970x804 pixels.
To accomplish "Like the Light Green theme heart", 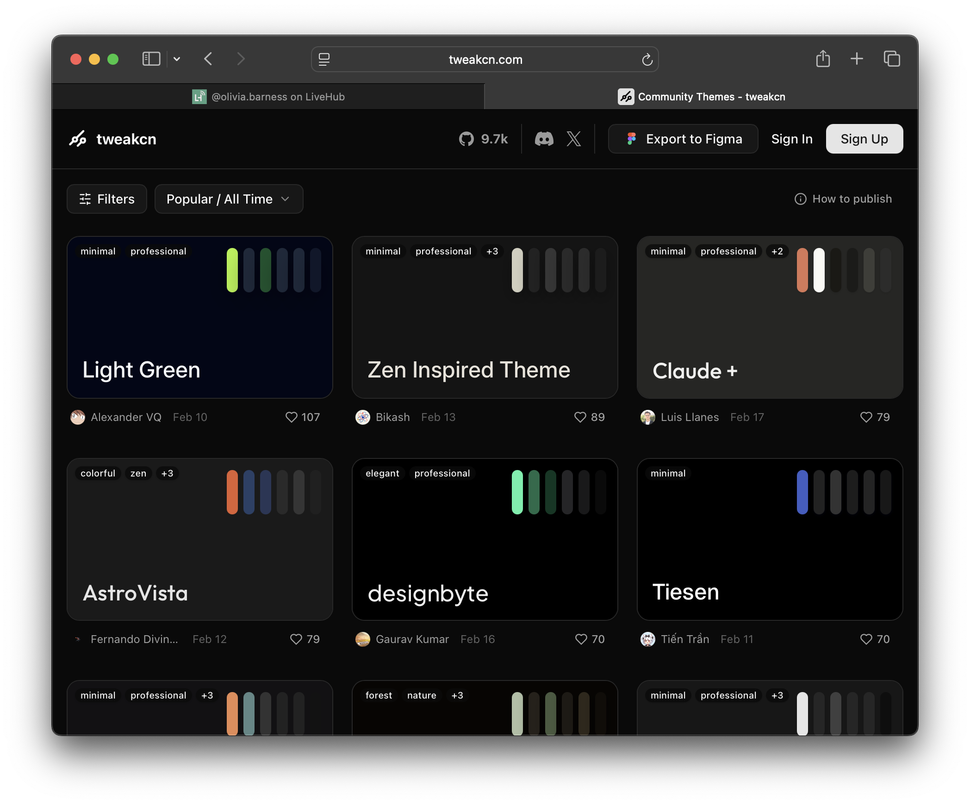I will pyautogui.click(x=292, y=417).
